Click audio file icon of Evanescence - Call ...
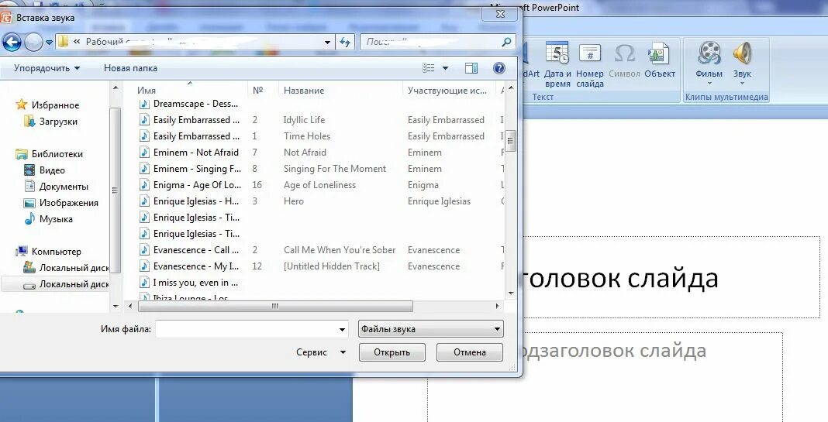 tap(144, 250)
